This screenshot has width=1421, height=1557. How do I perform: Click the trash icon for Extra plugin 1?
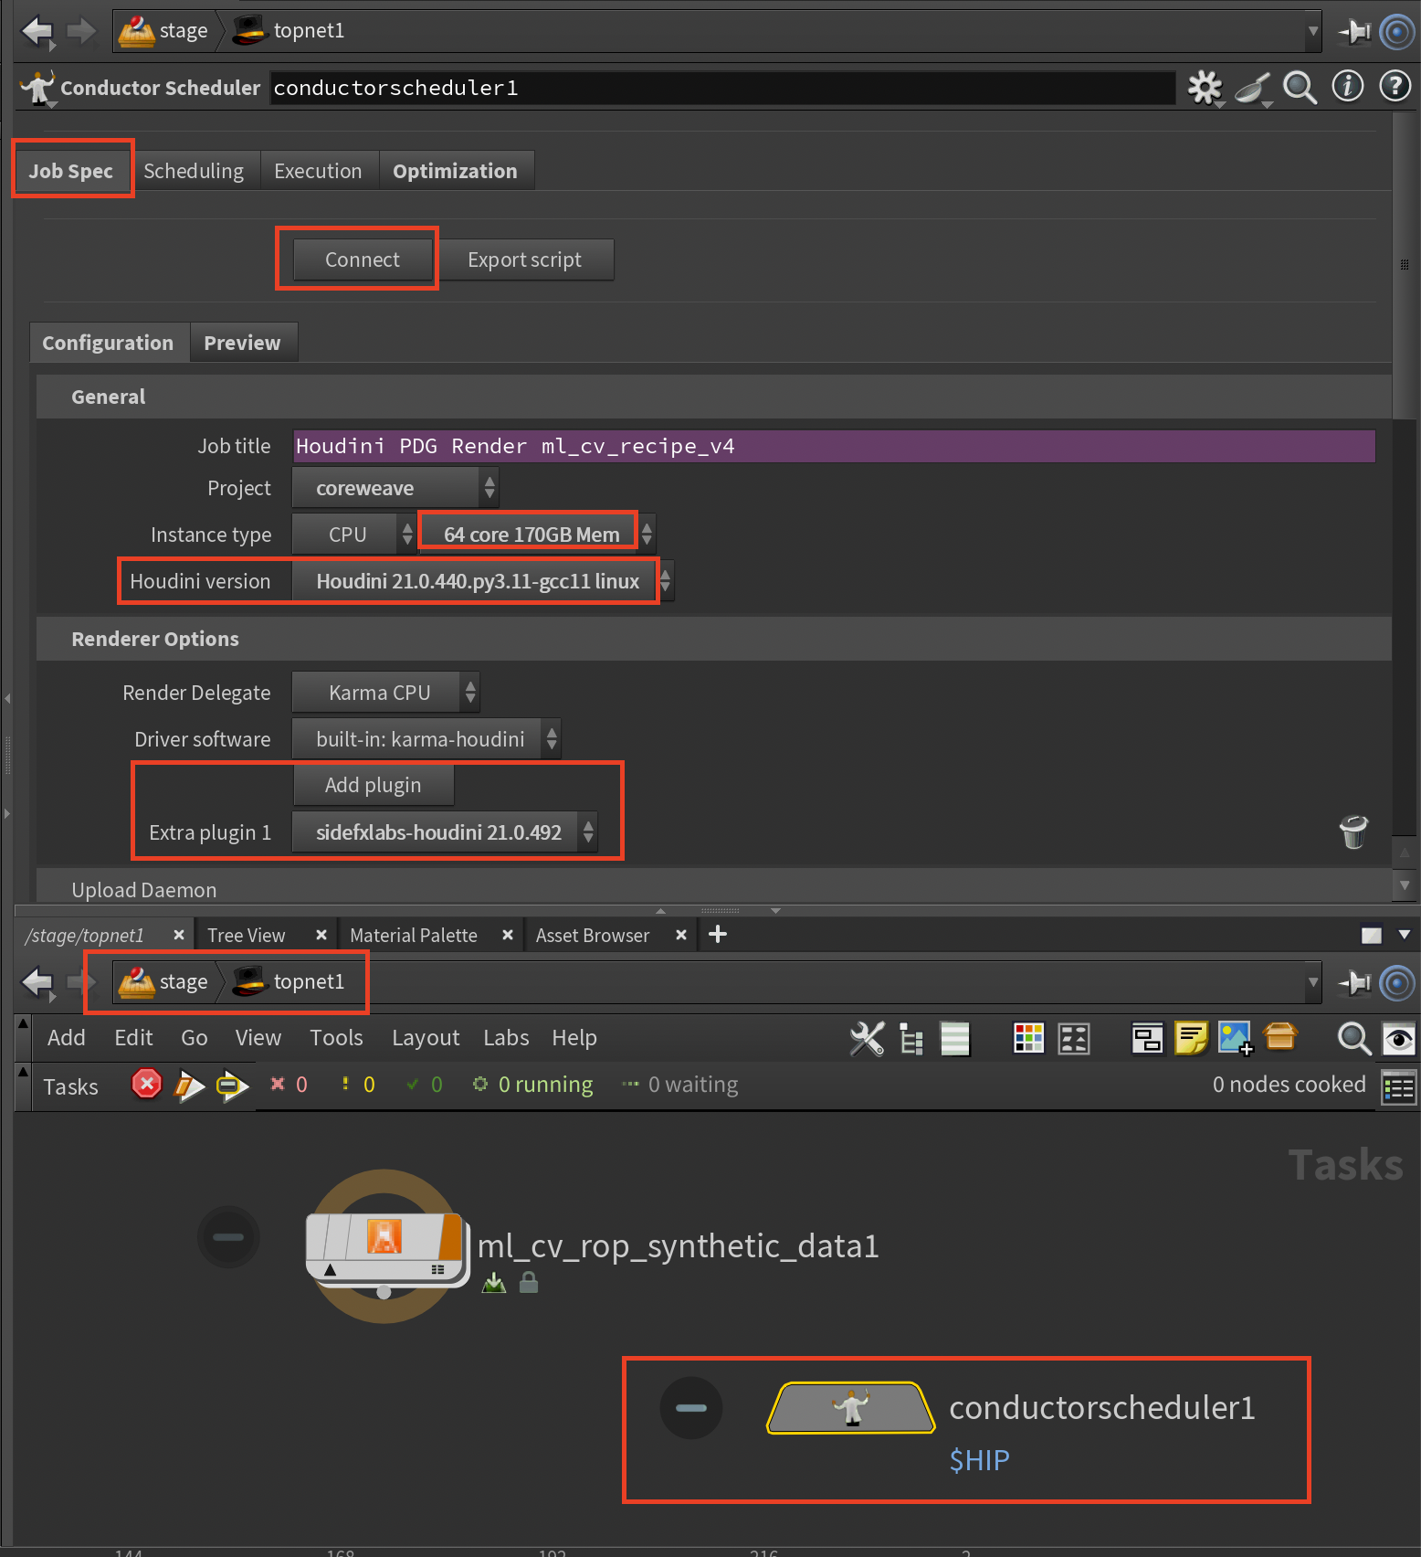1353,831
